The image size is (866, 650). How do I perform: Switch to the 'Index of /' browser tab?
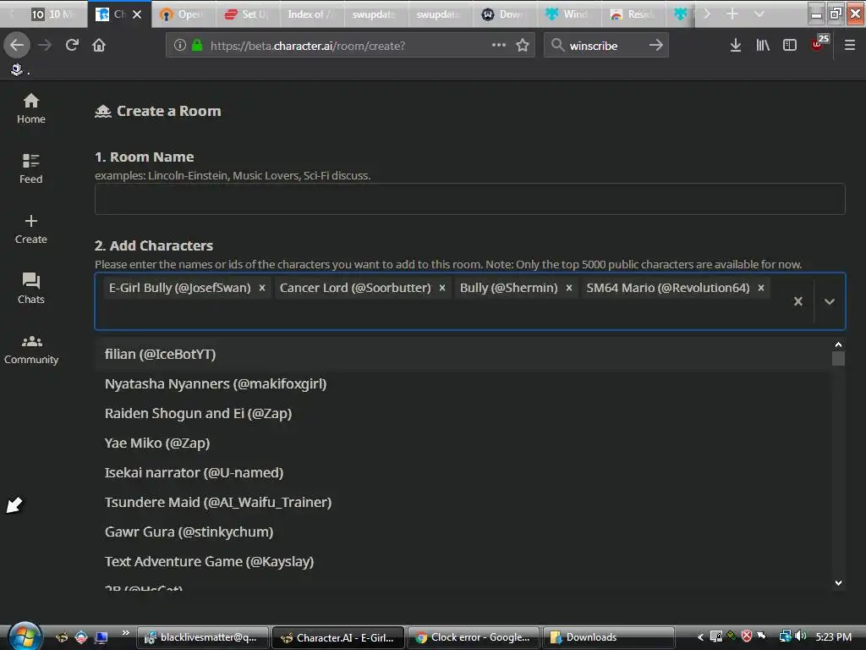pos(310,14)
